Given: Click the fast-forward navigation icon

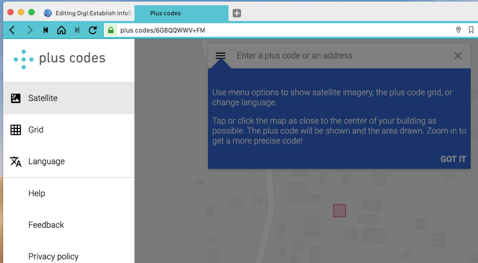Looking at the screenshot, I should point(77,30).
